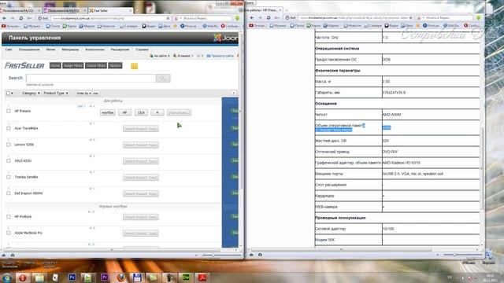504x283 pixels.
Task: Click the FastSeller Options button
Action: point(115,65)
